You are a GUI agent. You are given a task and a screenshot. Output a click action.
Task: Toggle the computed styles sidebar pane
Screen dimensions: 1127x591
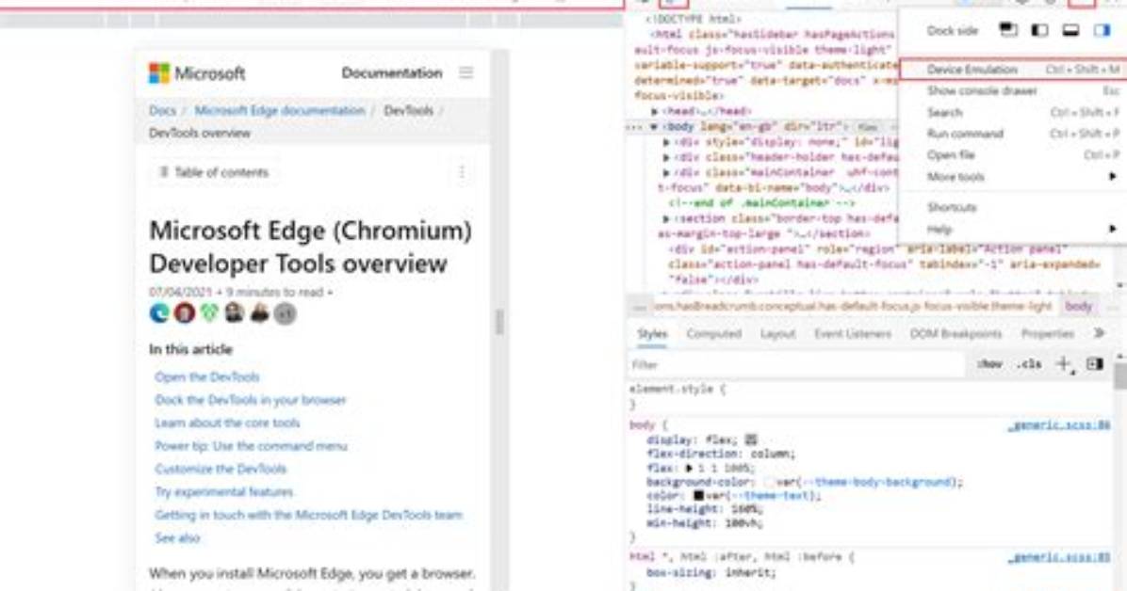coord(1095,365)
